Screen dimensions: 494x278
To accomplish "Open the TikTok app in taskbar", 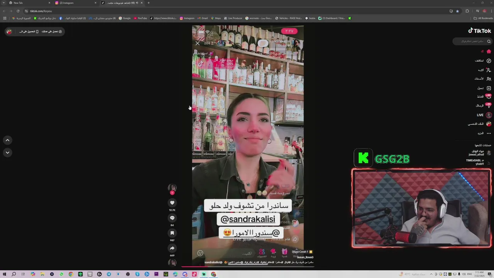I will click(194, 274).
